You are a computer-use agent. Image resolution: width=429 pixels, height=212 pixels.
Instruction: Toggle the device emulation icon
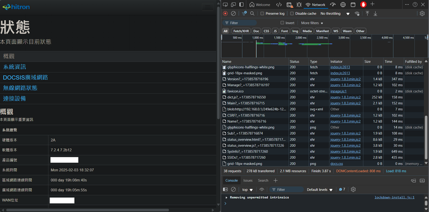point(233,4)
